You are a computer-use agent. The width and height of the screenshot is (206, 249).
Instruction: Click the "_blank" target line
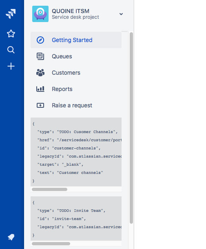(60, 165)
